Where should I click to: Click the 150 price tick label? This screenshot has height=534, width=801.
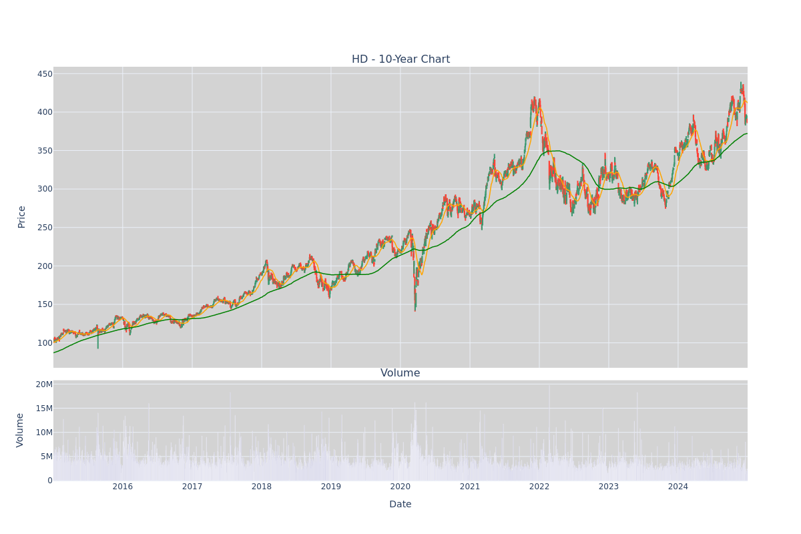(44, 304)
